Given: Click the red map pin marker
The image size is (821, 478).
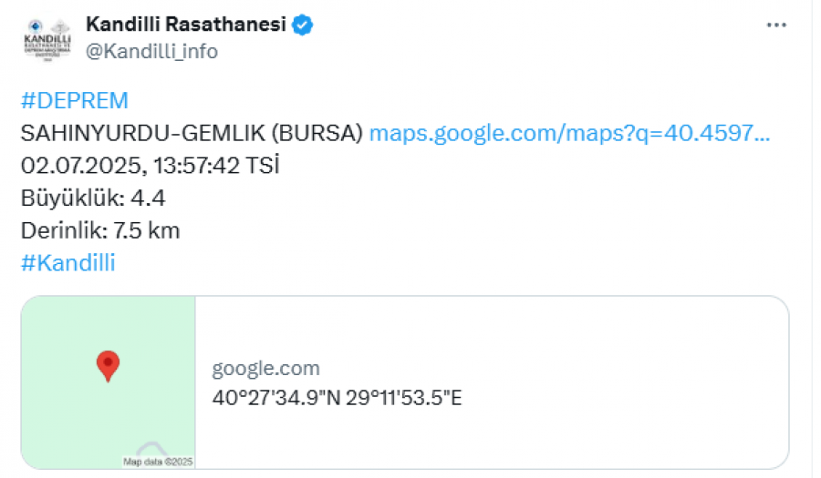Looking at the screenshot, I should coord(108,366).
